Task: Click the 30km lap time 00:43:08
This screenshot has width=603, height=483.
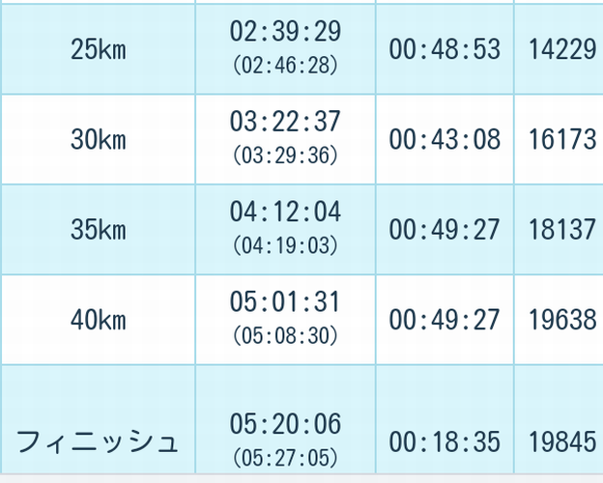Action: coord(445,139)
